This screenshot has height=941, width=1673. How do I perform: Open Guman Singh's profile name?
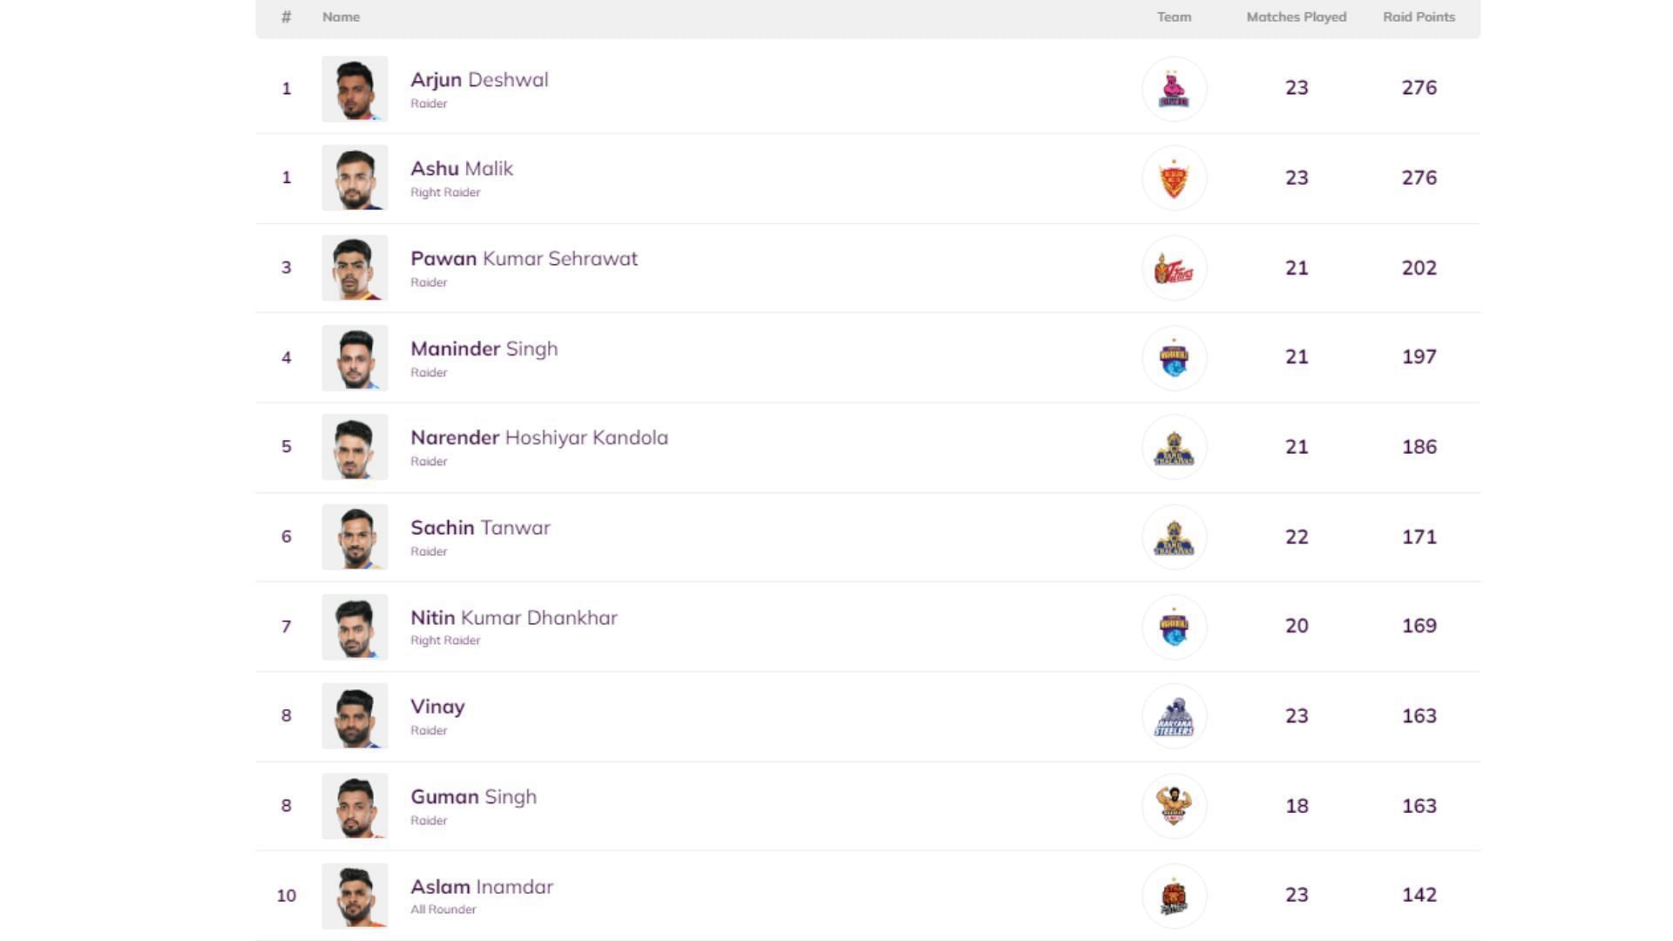click(x=473, y=797)
